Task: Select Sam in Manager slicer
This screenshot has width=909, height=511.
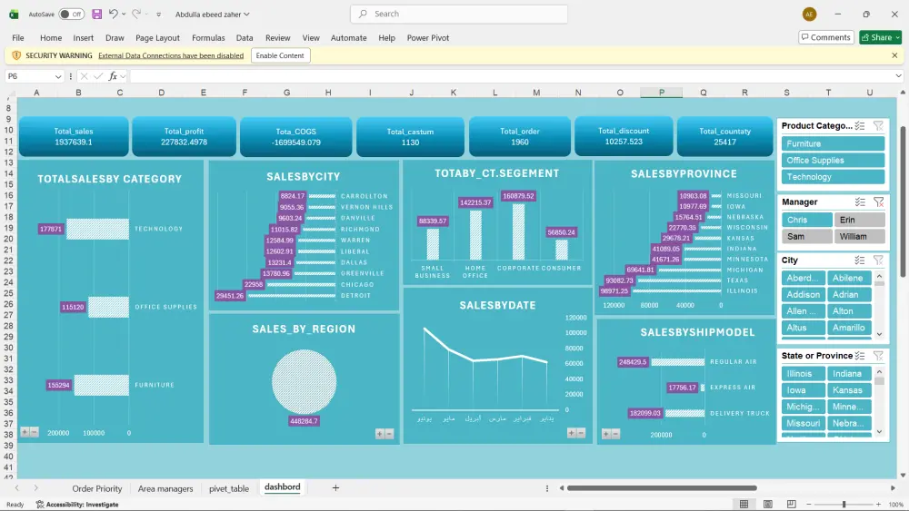Action: pyautogui.click(x=807, y=237)
